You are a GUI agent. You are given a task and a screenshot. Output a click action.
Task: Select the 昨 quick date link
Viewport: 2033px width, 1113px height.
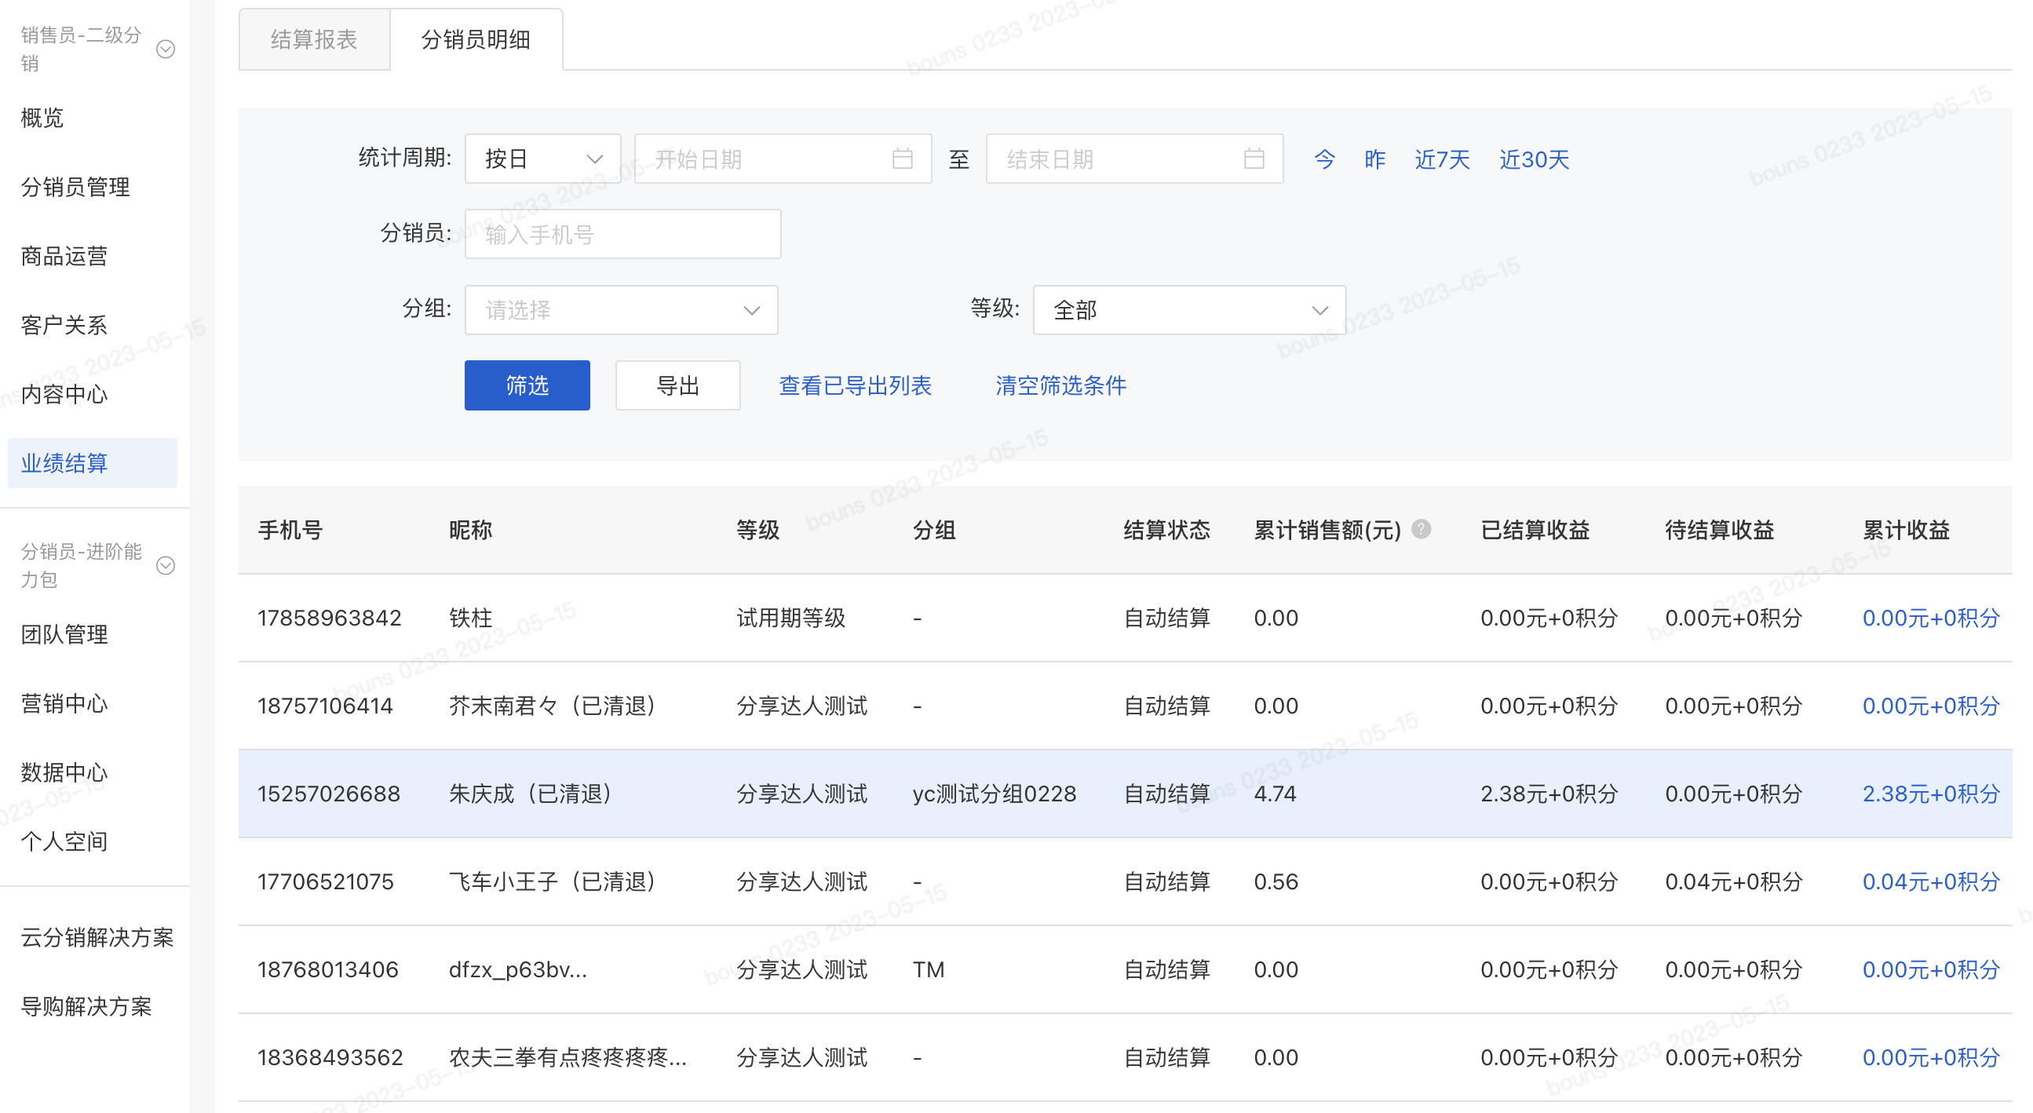[1374, 159]
